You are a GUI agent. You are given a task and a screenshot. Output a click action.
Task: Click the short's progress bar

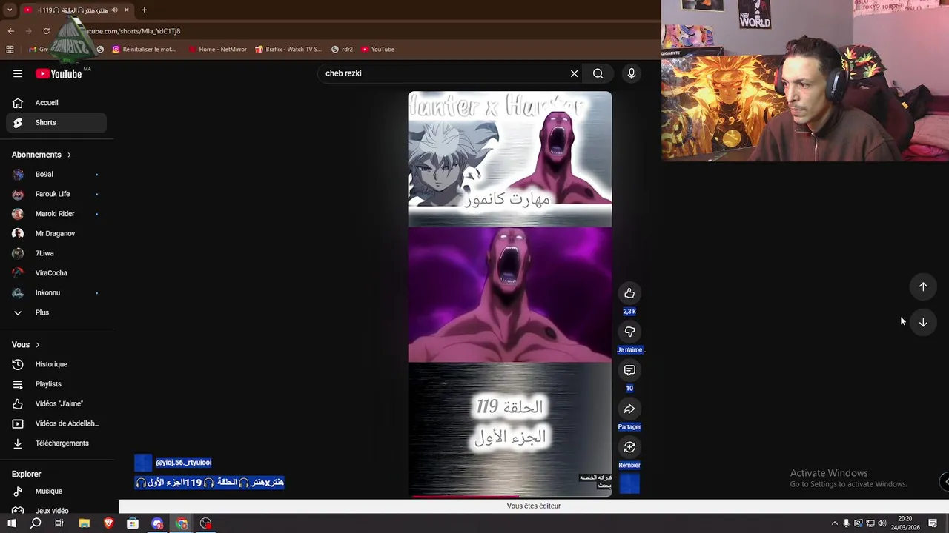pos(509,496)
